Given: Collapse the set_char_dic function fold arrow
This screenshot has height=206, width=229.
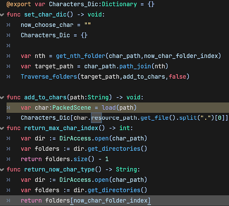Looking at the screenshot, I should coord(2,15).
